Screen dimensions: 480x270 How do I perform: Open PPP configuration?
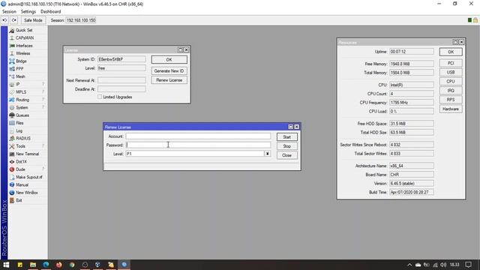tap(19, 69)
